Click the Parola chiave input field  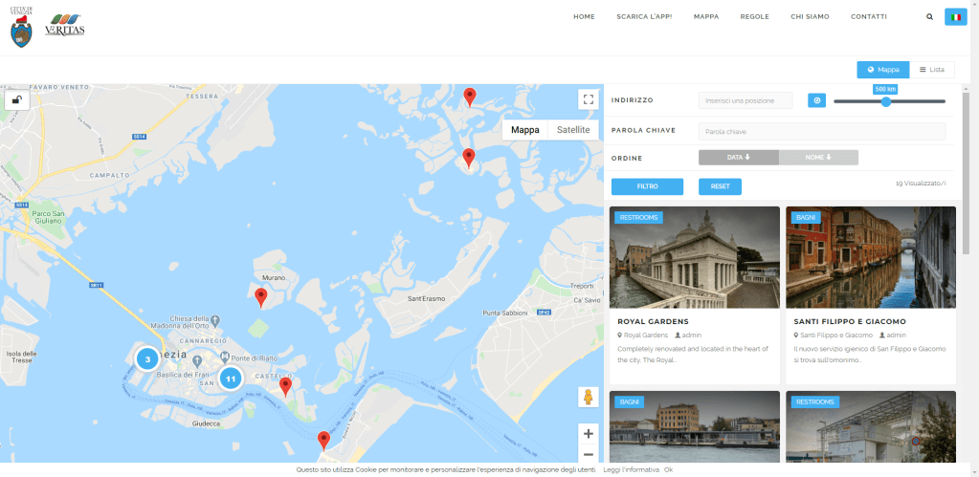(821, 131)
